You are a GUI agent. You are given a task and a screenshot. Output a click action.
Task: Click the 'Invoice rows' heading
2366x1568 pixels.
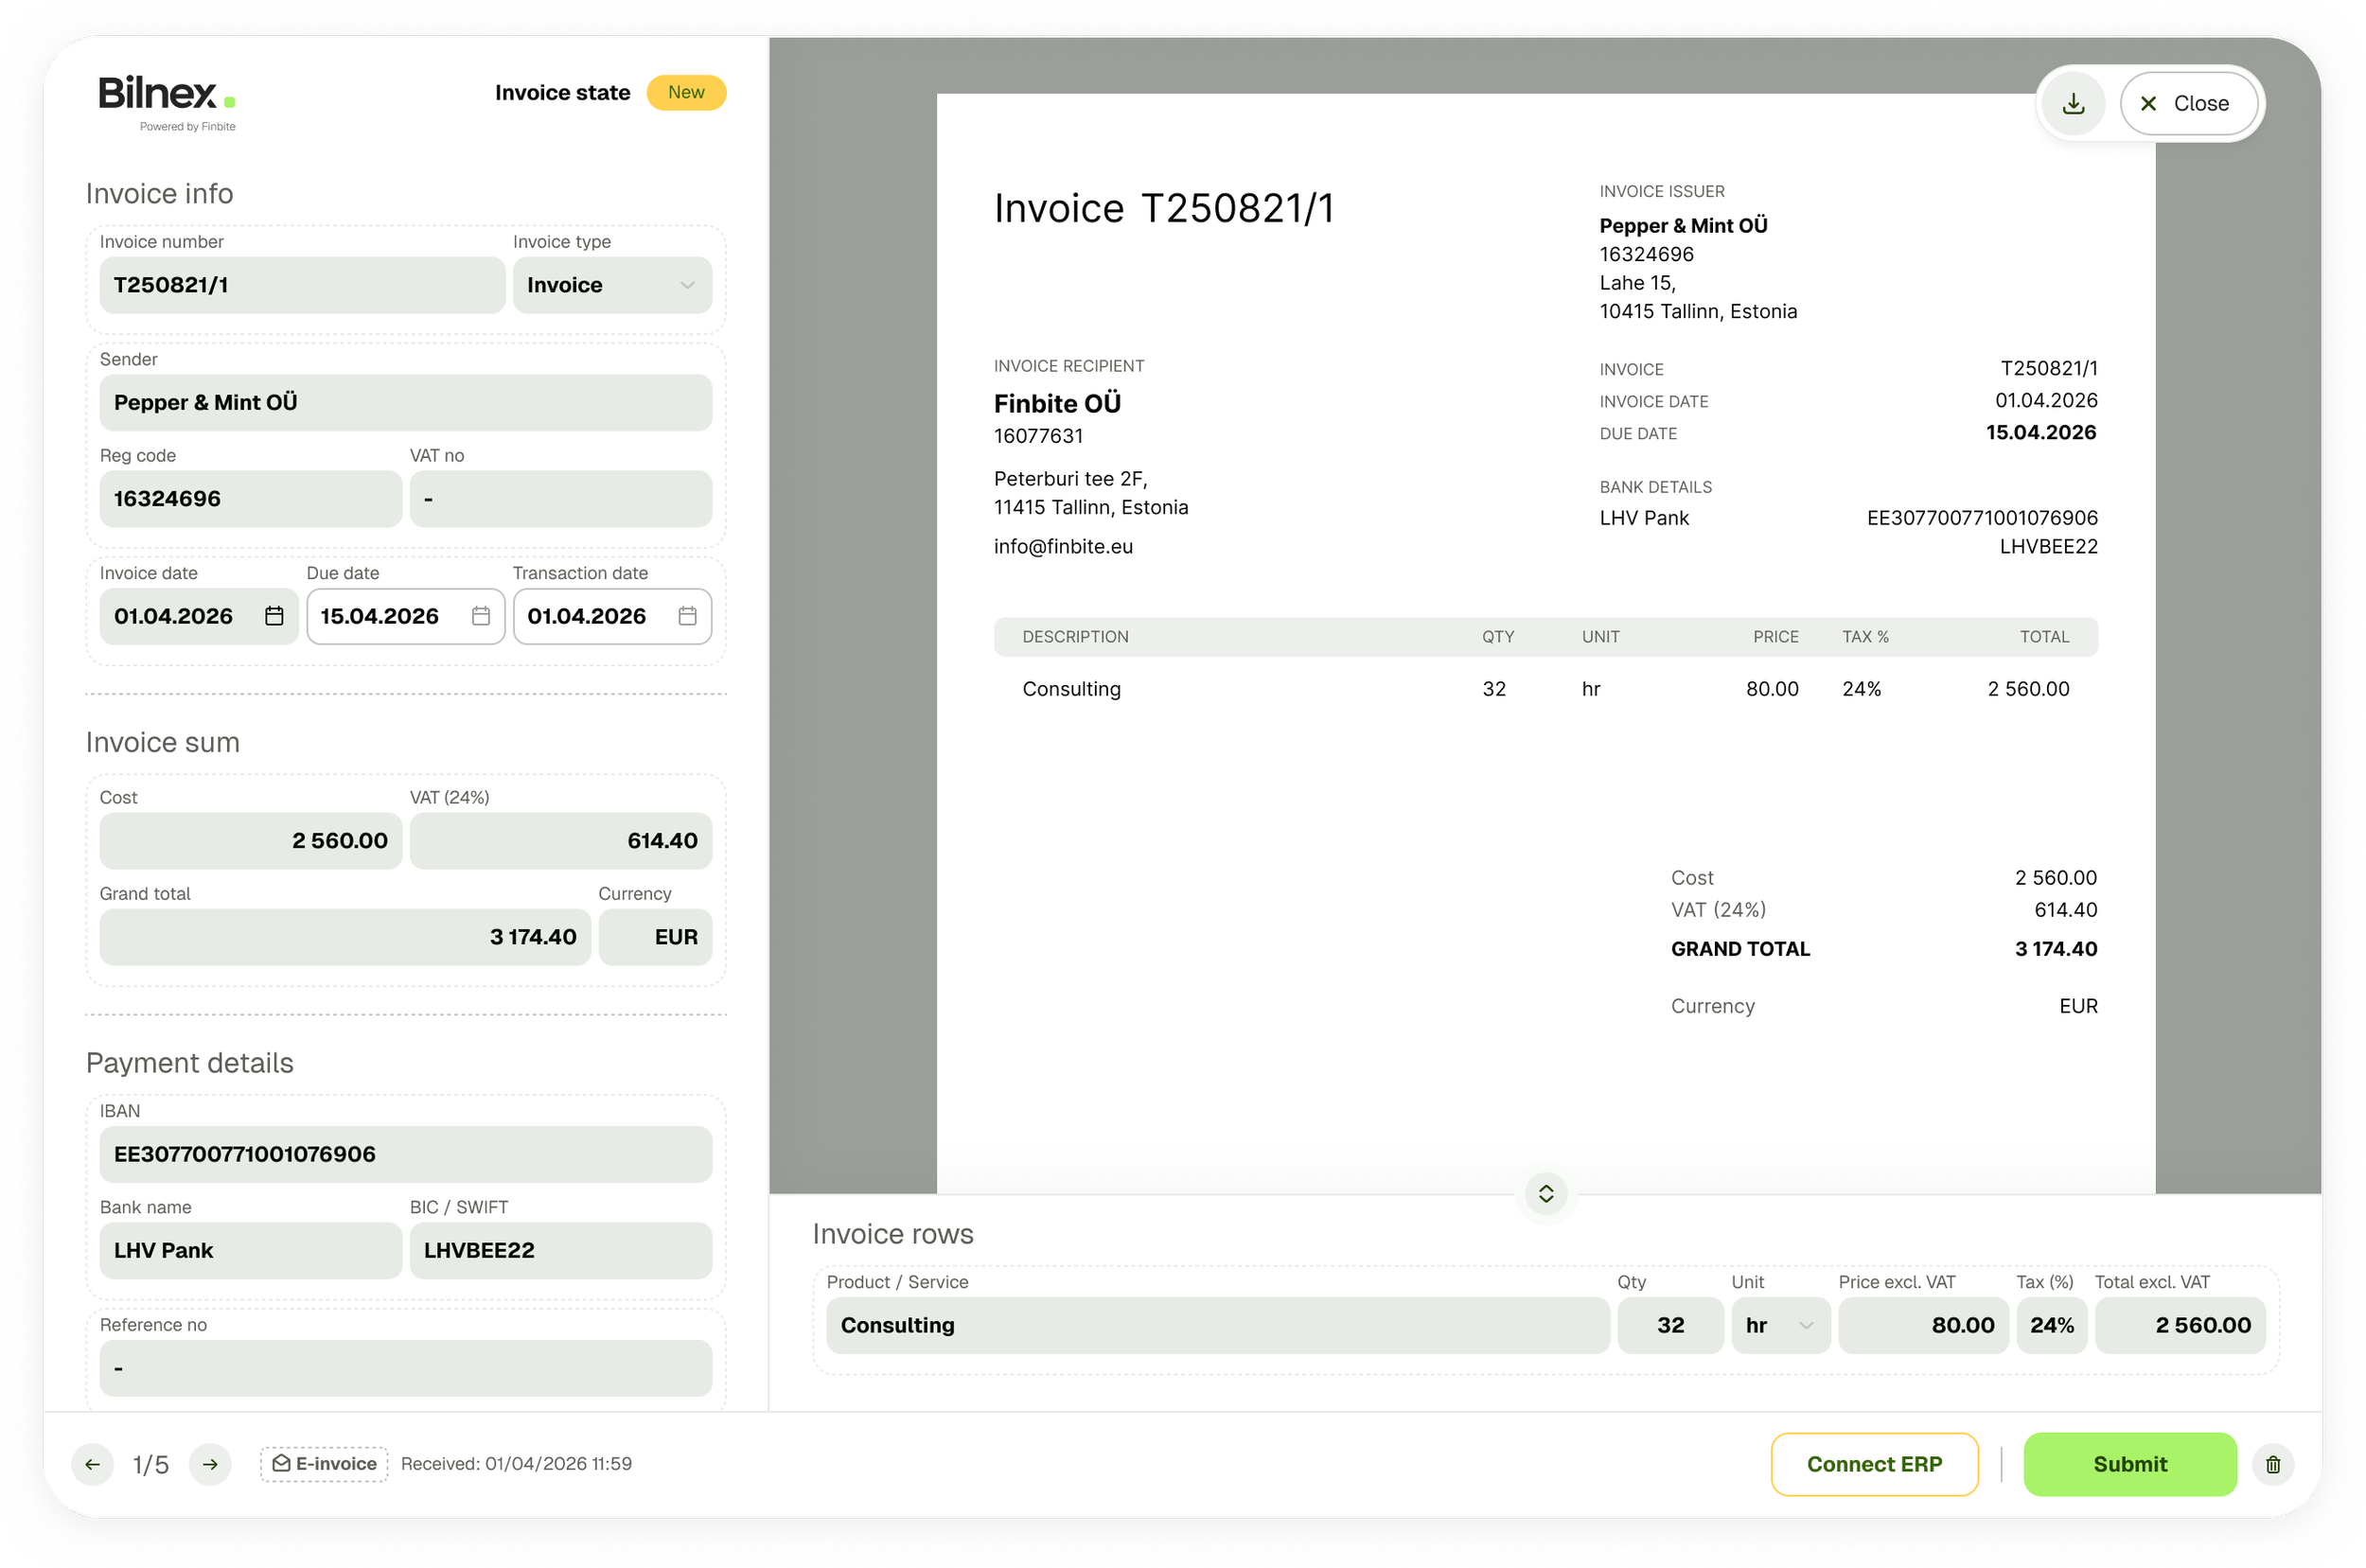893,1234
